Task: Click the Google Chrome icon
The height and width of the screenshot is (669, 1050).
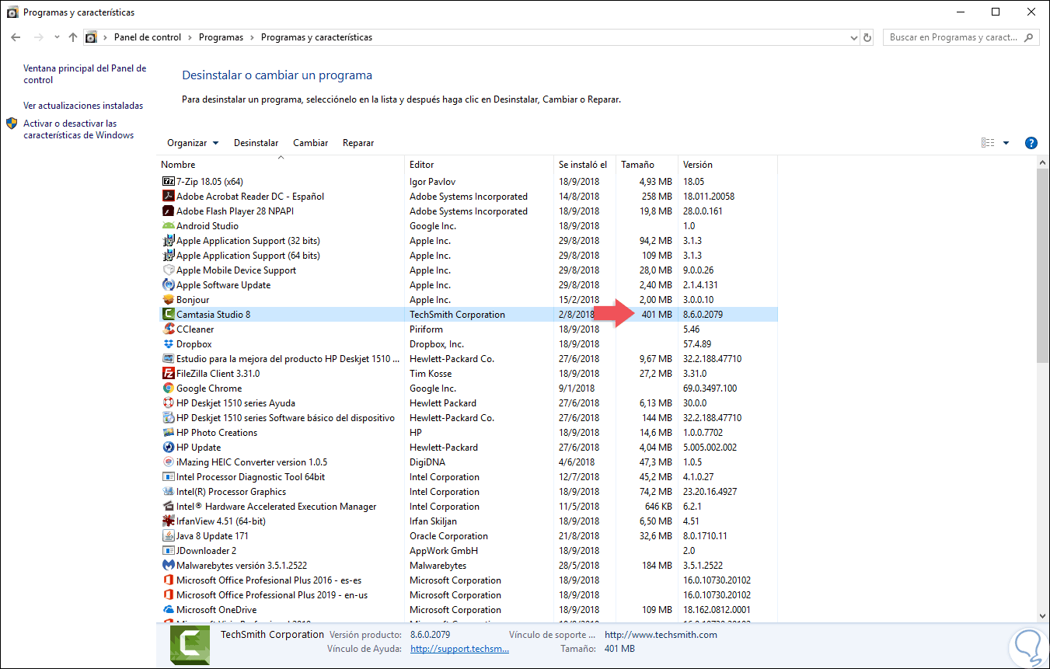Action: (168, 389)
